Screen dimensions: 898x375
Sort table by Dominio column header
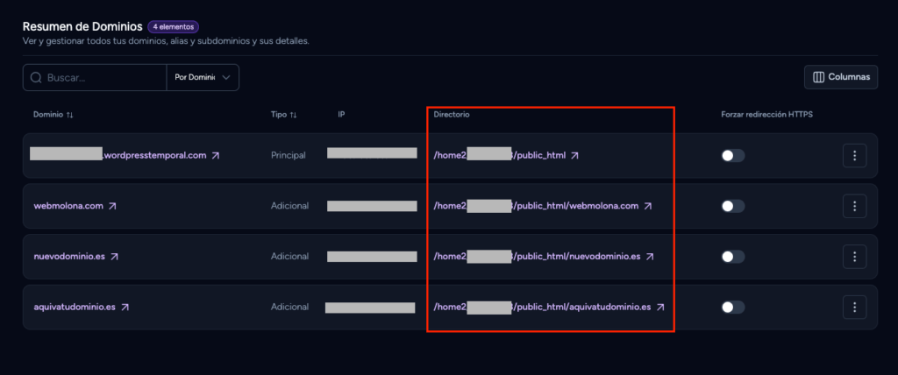point(53,115)
